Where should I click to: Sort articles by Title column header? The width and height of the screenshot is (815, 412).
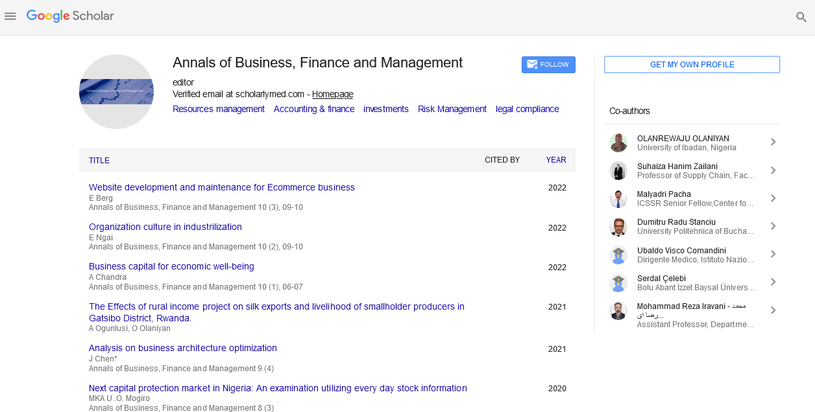99,161
